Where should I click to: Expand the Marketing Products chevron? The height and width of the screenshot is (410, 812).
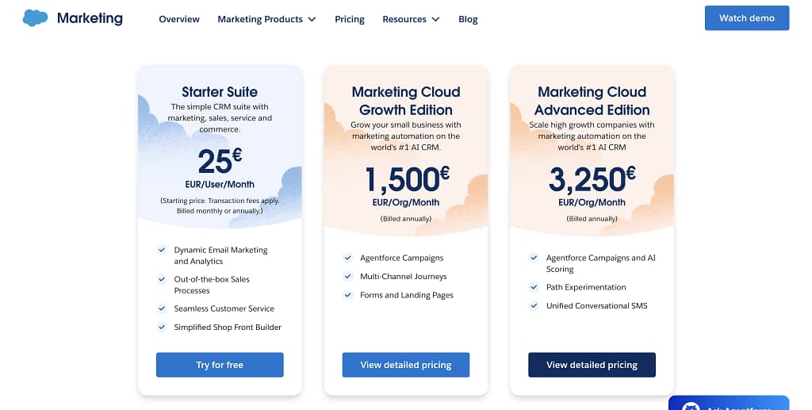312,19
